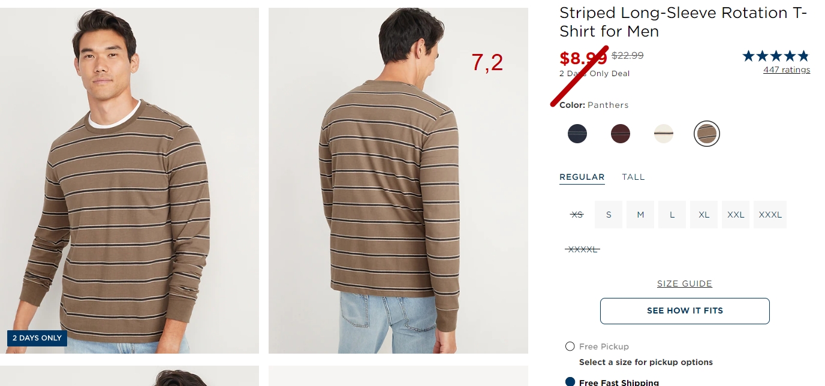Choose size M

(x=640, y=215)
